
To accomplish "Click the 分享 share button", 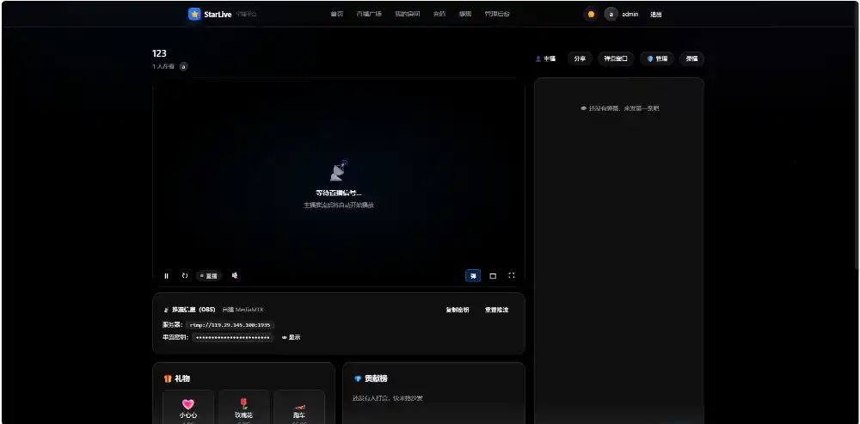I will [x=580, y=58].
